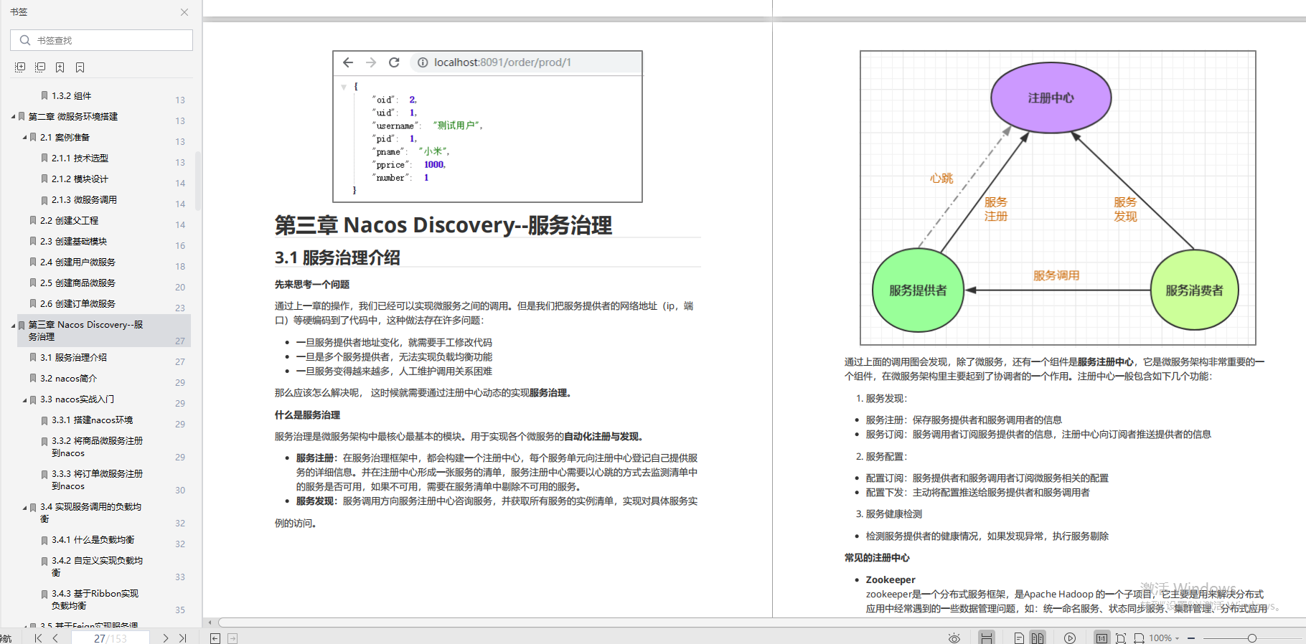Image resolution: width=1306 pixels, height=644 pixels.
Task: Open the 3.4.1 什么是负载均衡 bookmark
Action: pyautogui.click(x=93, y=539)
